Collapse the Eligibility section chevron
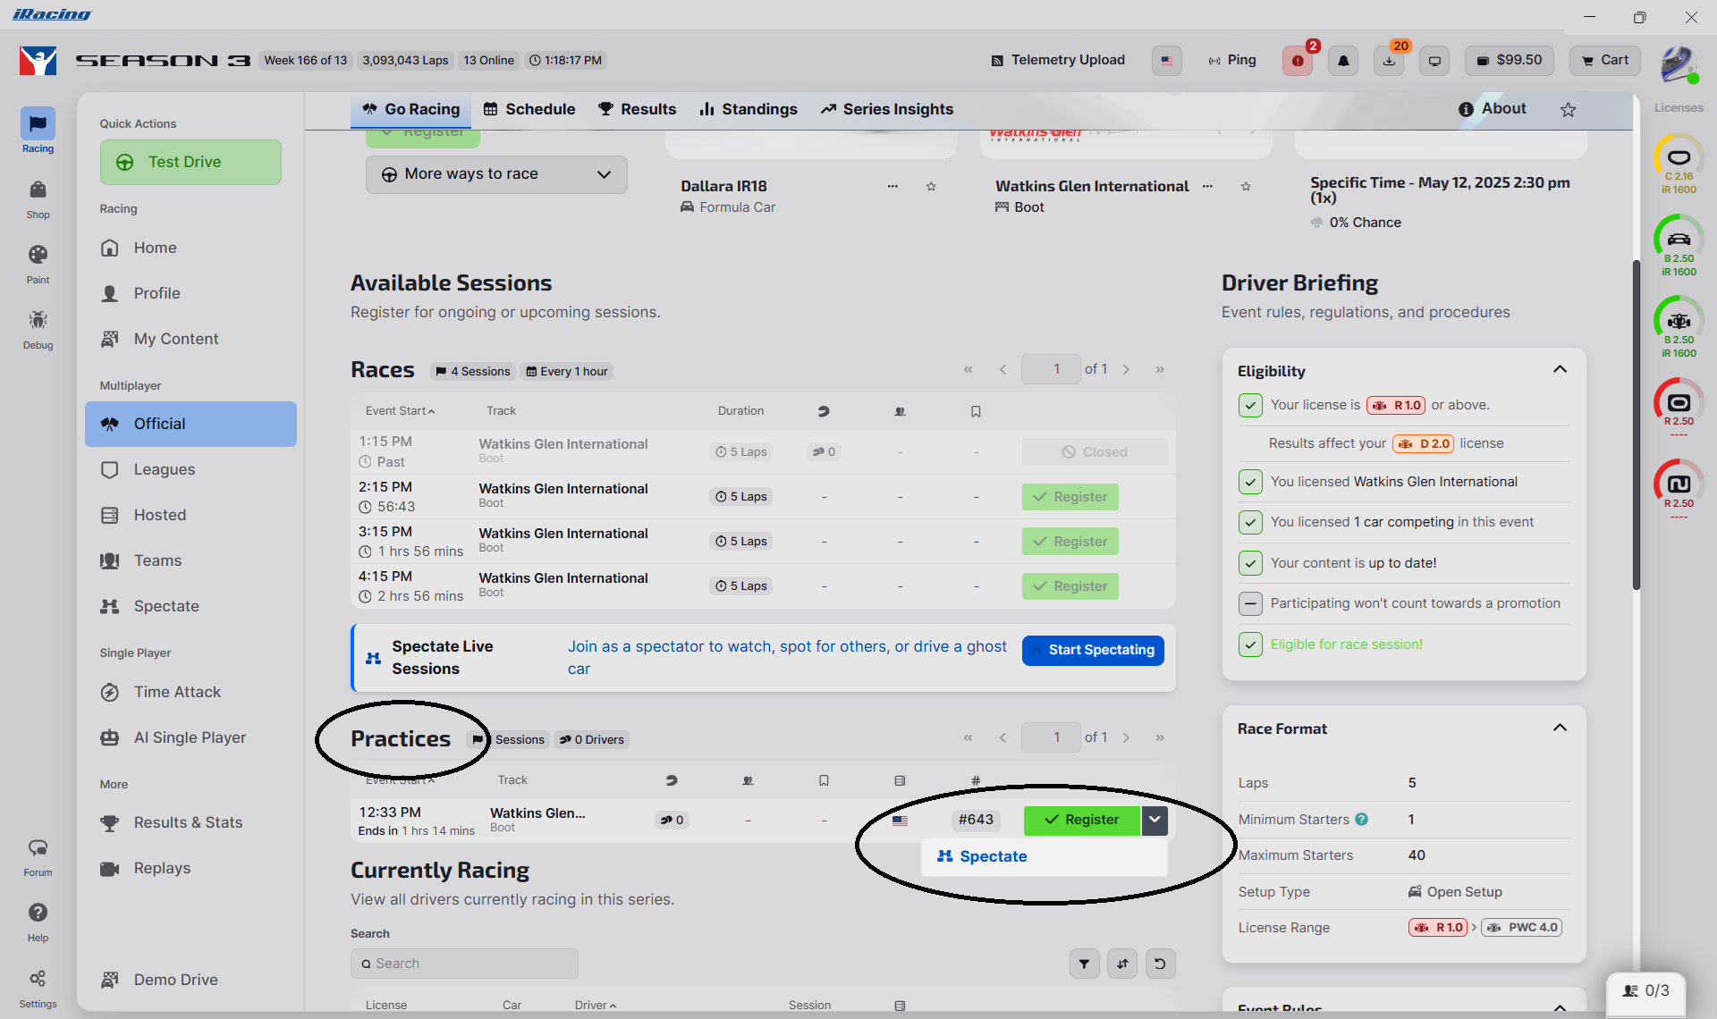 [1560, 370]
